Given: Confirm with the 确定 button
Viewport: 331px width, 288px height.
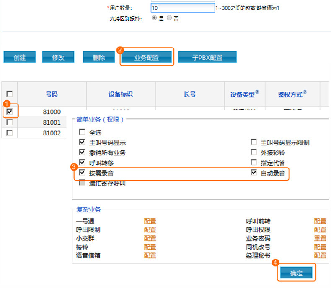Looking at the screenshot, I should (x=296, y=273).
